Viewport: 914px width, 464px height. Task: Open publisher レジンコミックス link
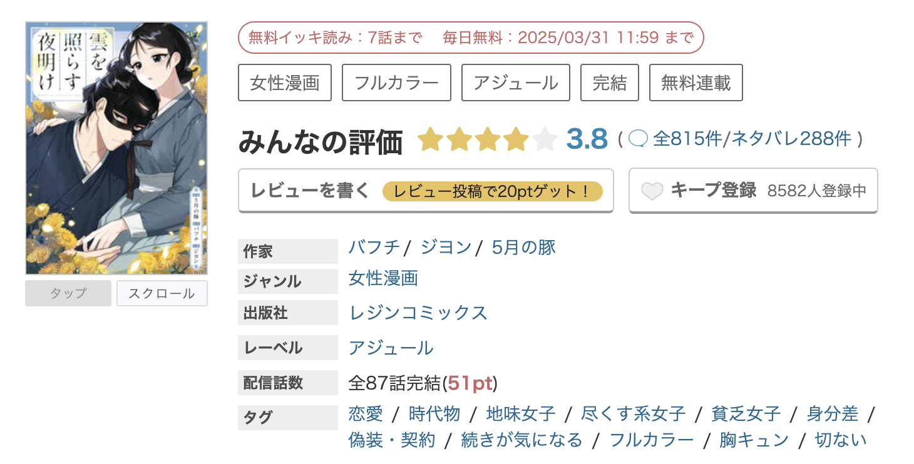418,313
